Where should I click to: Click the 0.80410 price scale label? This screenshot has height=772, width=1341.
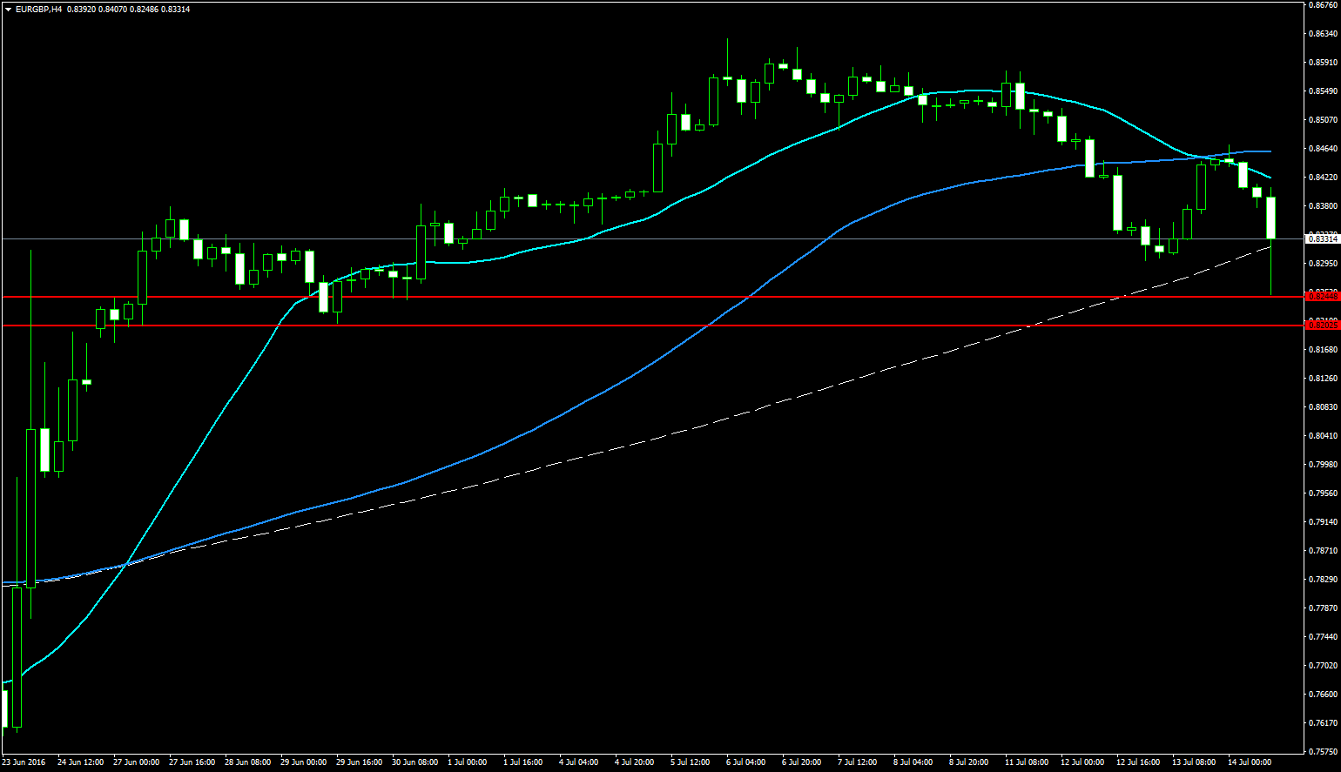pyautogui.click(x=1323, y=436)
